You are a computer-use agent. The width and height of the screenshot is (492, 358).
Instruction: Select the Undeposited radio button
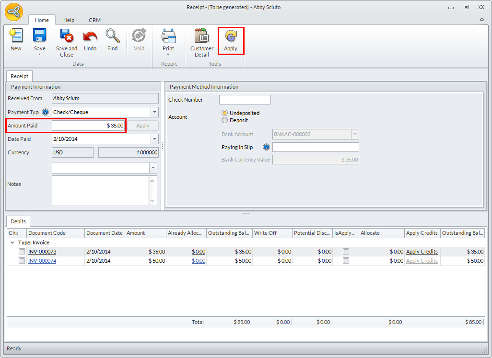click(224, 113)
